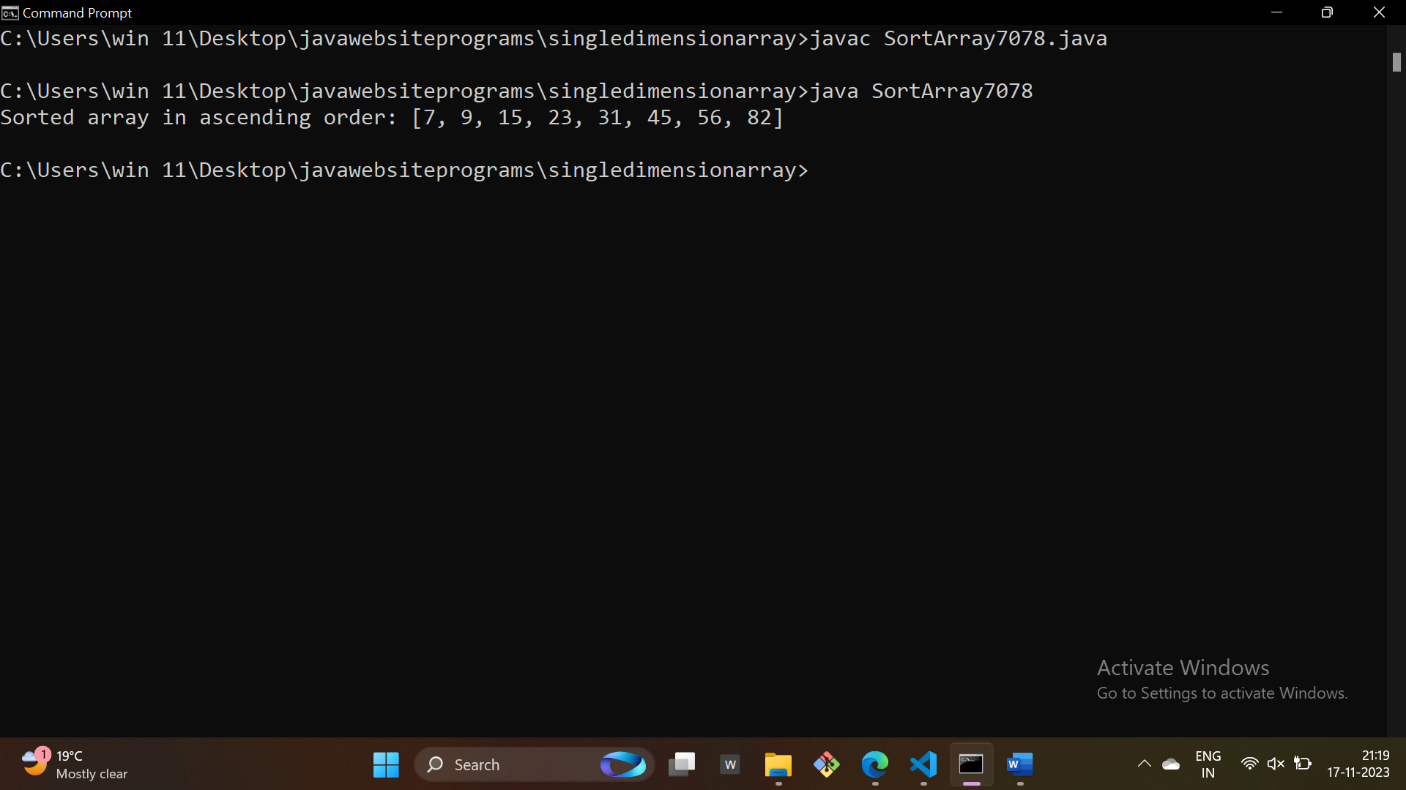Open the Wi-Fi network flyout
The width and height of the screenshot is (1406, 790).
(1249, 764)
